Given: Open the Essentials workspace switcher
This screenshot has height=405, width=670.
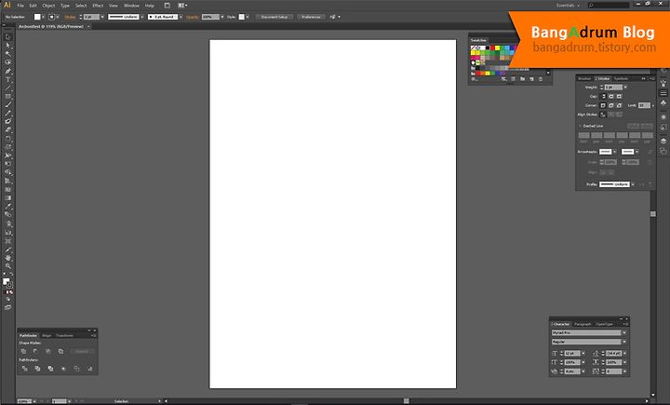Looking at the screenshot, I should tap(568, 6).
